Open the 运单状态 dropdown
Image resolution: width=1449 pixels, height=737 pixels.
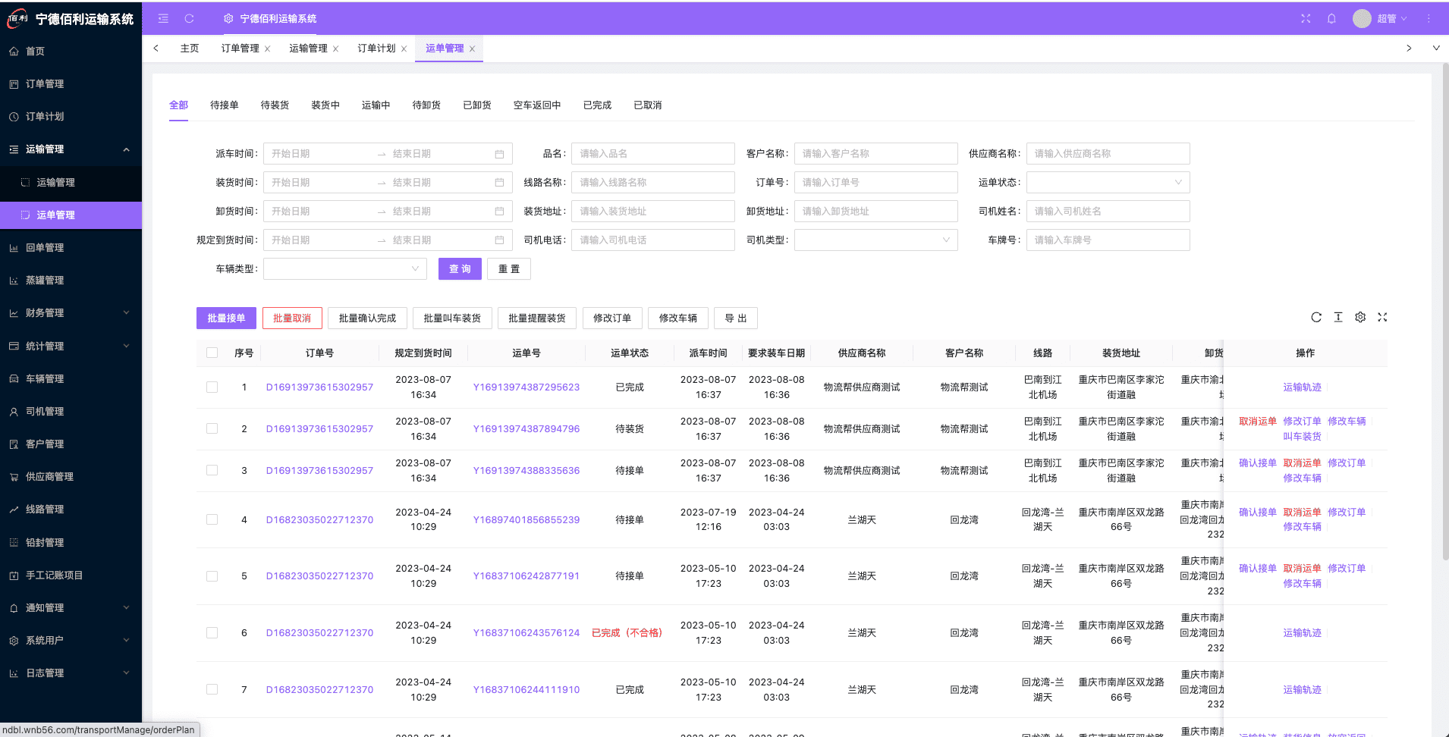click(1108, 183)
